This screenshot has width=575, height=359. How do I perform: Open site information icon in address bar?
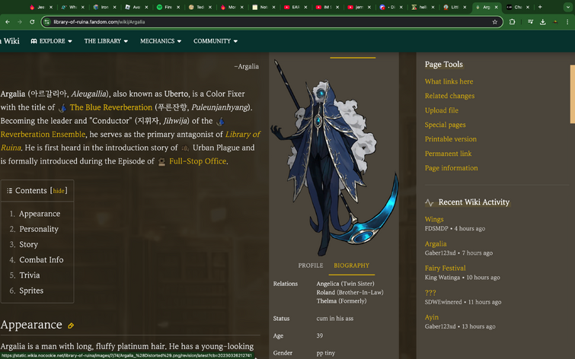(x=46, y=22)
